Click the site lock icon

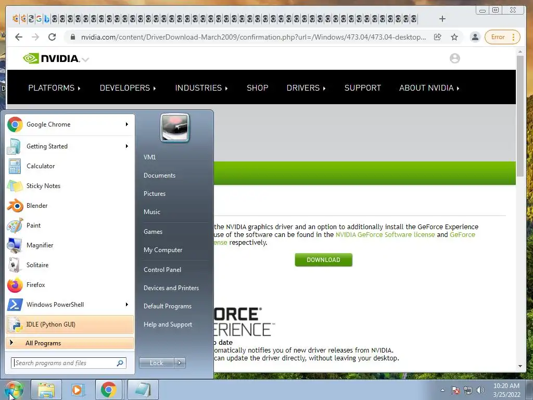tap(72, 37)
